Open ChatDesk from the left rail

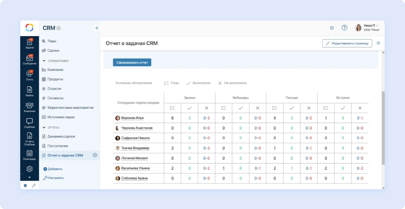[x=29, y=123]
